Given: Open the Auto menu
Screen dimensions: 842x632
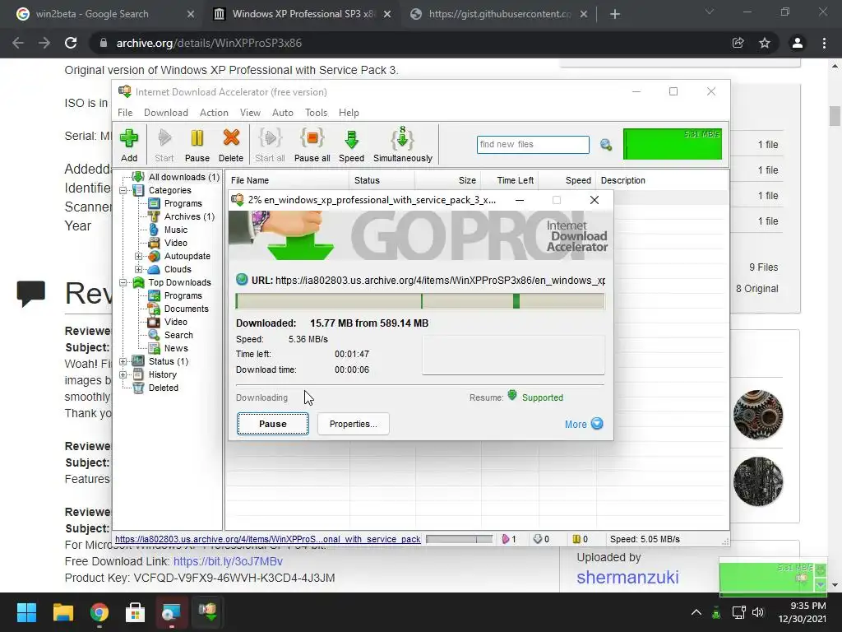Looking at the screenshot, I should pos(283,112).
